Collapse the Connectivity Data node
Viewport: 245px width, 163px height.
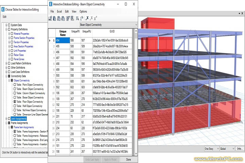[x=6, y=76]
